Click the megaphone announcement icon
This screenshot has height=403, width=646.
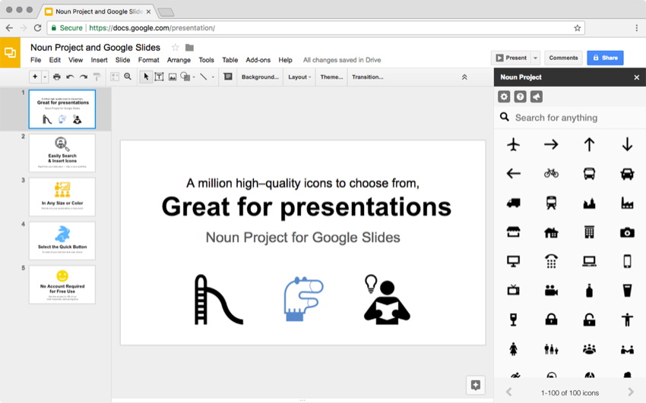[x=537, y=97]
